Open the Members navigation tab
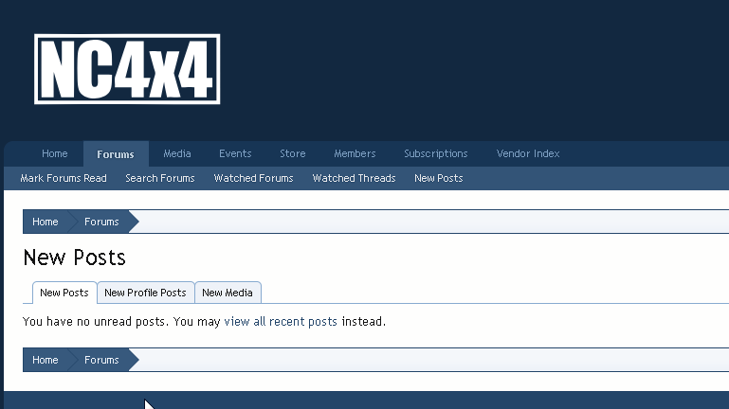This screenshot has height=409, width=729. 355,153
